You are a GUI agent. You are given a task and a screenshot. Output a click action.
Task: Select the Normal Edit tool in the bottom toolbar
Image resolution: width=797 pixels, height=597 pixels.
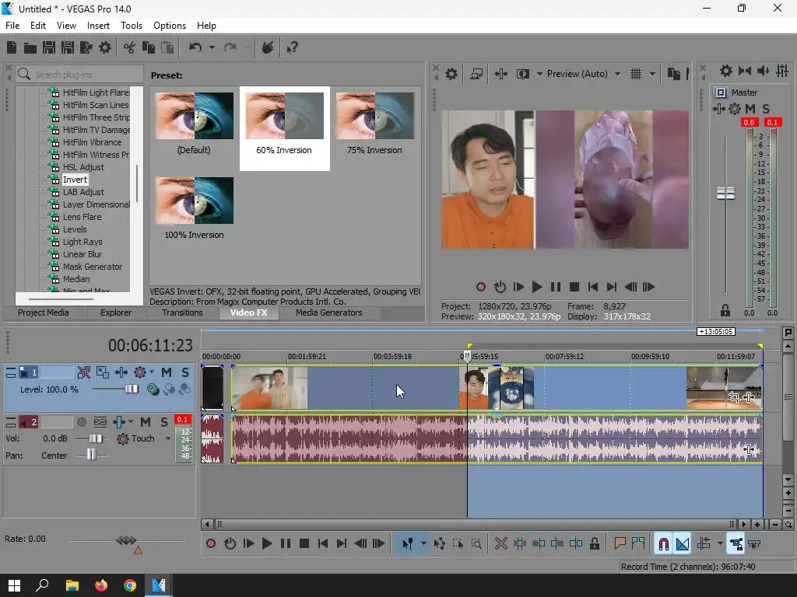408,543
